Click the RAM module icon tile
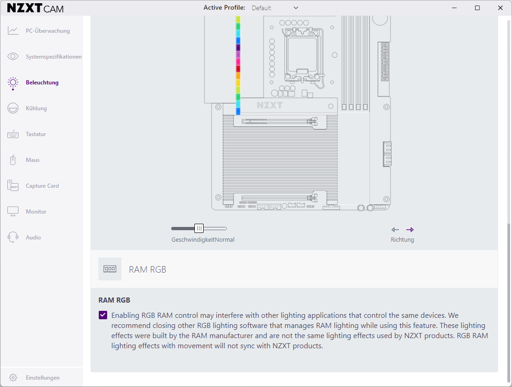The image size is (512, 387). tap(110, 269)
